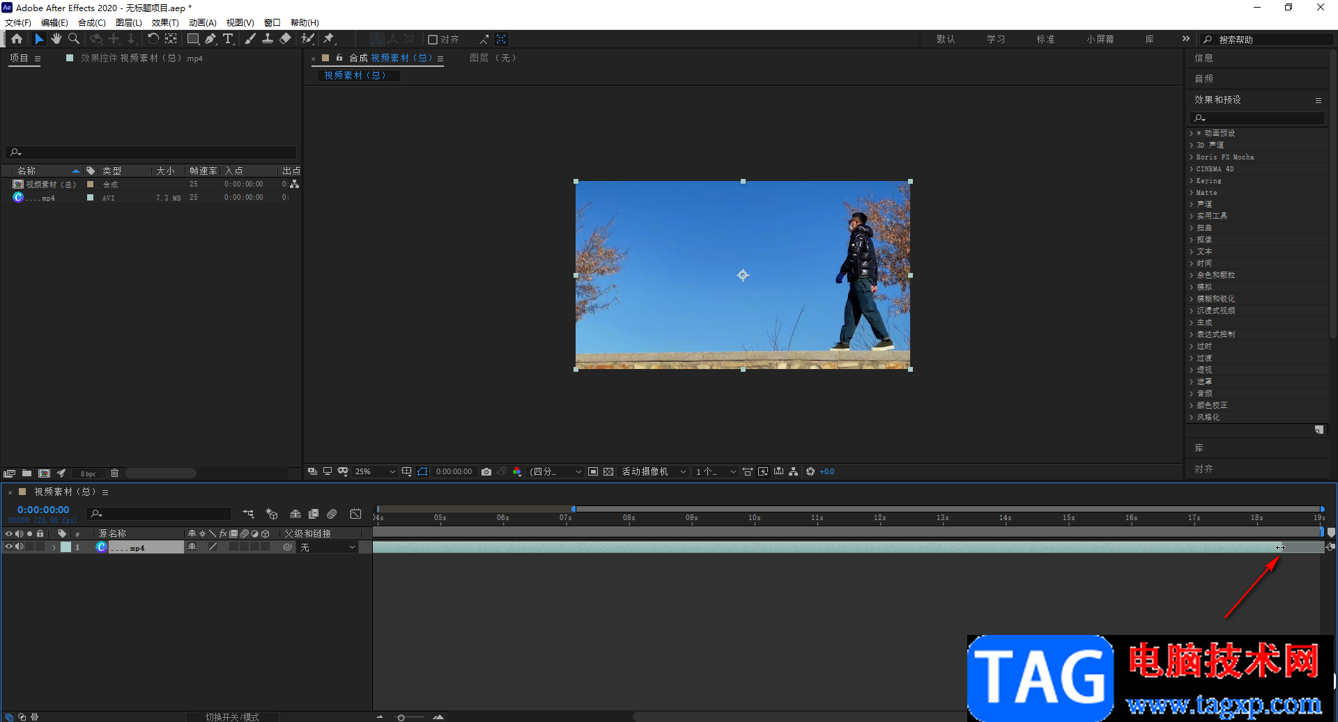This screenshot has width=1338, height=722.
Task: Open the 文件(F) menu
Action: (x=18, y=23)
